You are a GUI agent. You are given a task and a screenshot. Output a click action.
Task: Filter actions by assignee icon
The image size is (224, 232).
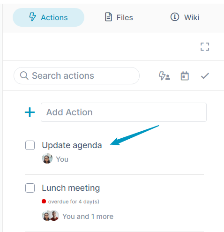coord(164,76)
